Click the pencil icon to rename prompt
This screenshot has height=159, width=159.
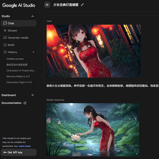(82, 5)
